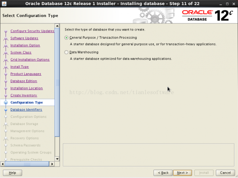Click the System Class step node icon
The image size is (238, 178).
(x=6, y=53)
